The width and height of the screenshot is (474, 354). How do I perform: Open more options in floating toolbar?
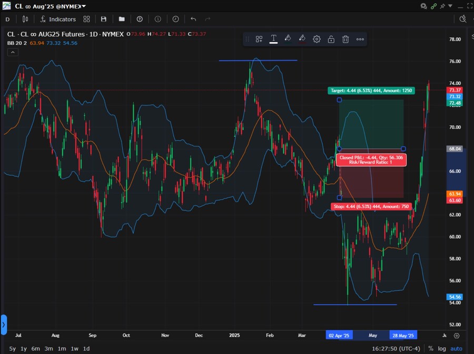[360, 39]
